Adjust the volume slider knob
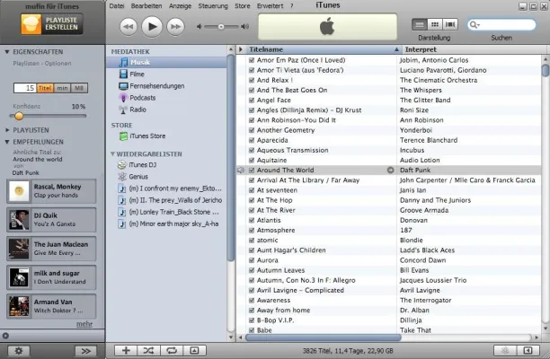The width and height of the screenshot is (550, 359). click(x=221, y=27)
